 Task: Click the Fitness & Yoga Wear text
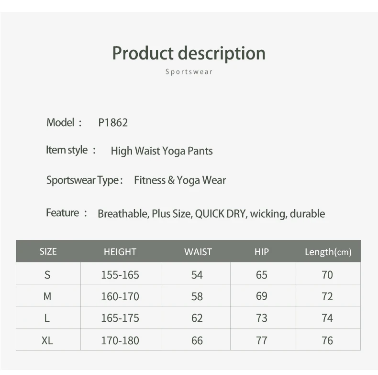click(180, 180)
